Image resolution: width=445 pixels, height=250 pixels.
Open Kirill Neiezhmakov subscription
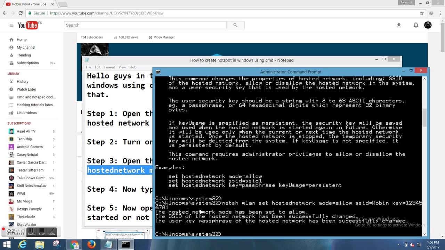tap(32, 186)
